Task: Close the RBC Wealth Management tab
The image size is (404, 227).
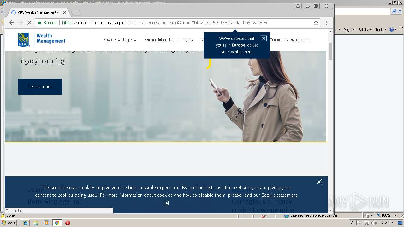Action: [x=64, y=13]
